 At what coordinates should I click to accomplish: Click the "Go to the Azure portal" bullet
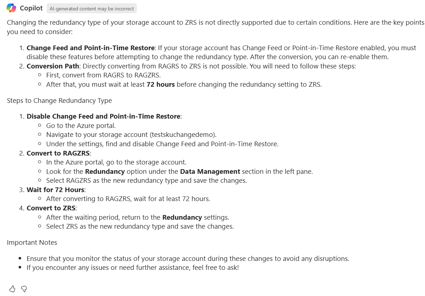[x=81, y=125]
